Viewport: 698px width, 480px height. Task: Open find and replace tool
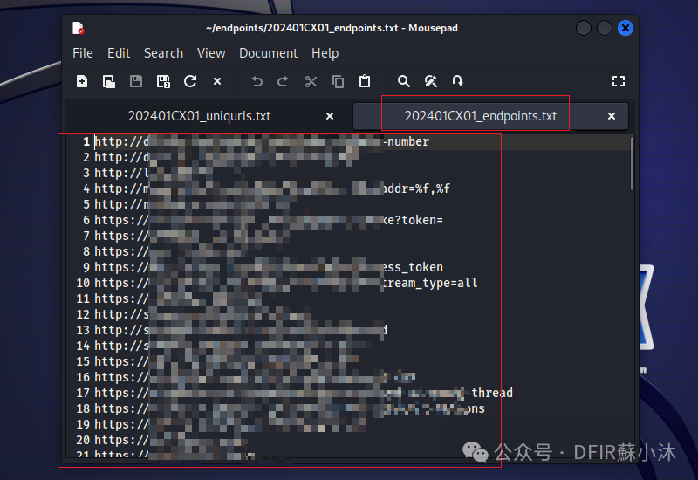431,81
